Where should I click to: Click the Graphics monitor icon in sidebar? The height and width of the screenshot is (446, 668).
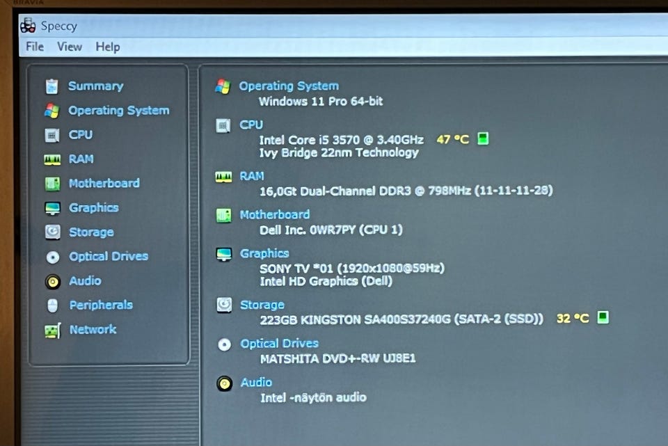click(x=53, y=208)
